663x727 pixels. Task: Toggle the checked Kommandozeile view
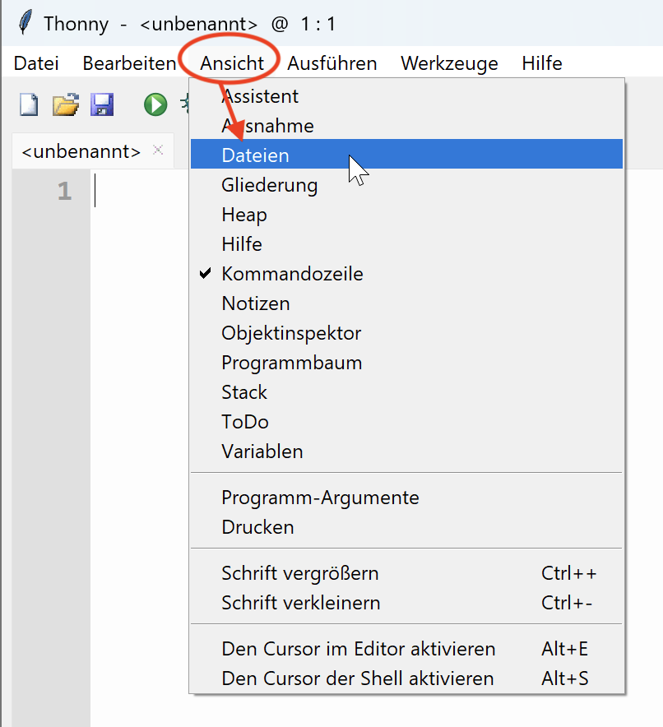(x=292, y=274)
